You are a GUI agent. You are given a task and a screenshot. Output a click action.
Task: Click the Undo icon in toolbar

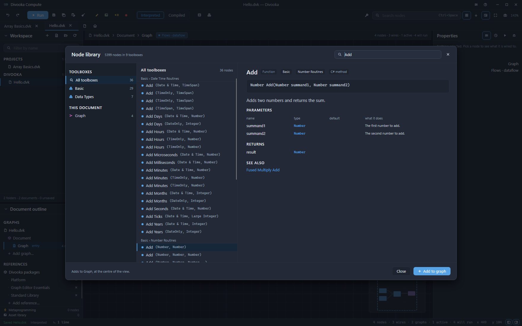(x=8, y=15)
